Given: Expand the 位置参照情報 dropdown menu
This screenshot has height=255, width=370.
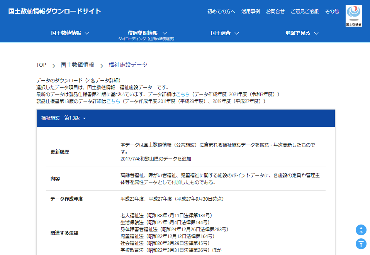Looking at the screenshot, I should point(147,33).
